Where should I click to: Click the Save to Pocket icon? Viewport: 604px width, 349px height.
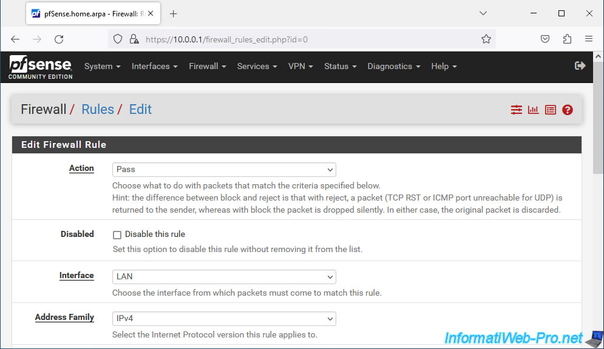pos(545,39)
